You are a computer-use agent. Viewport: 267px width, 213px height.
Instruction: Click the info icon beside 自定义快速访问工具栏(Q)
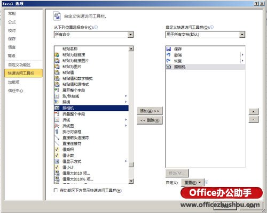coord(211,27)
